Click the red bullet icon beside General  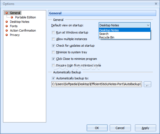7,13
